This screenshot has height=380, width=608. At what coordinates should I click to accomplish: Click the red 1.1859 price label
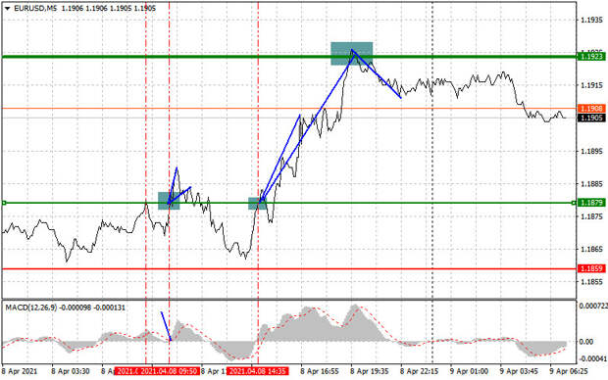click(x=591, y=268)
